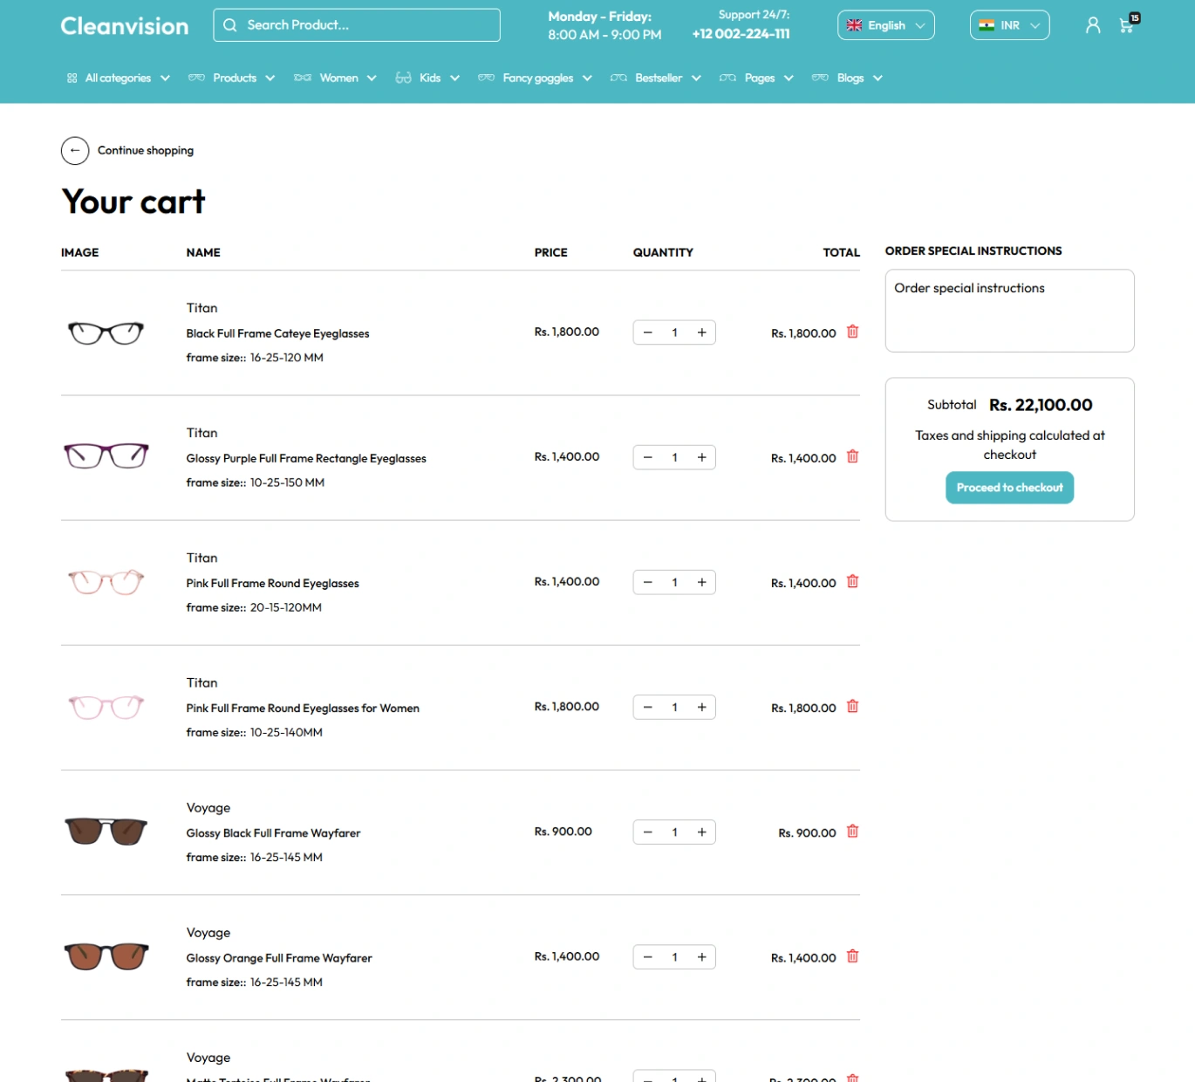Expand the Blogs menu
The width and height of the screenshot is (1195, 1082).
tap(847, 78)
